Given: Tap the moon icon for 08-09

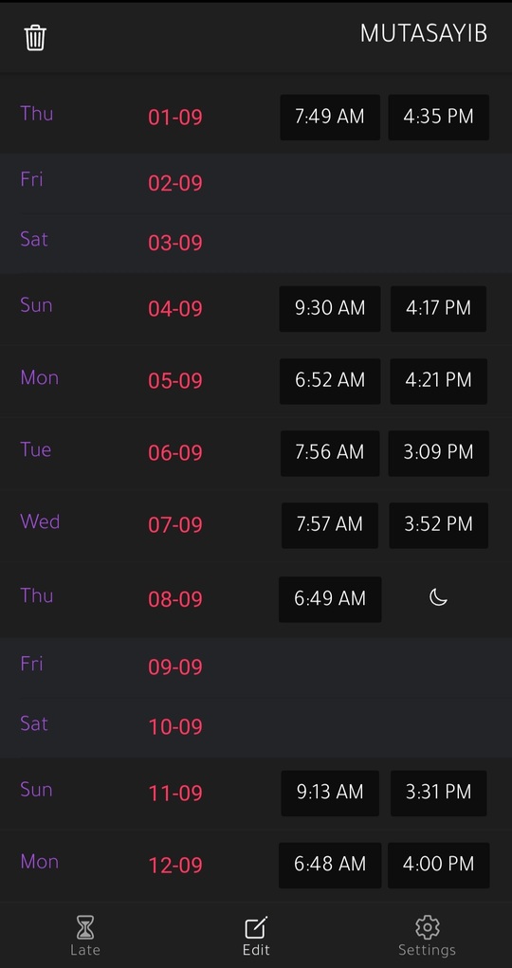Looking at the screenshot, I should (x=438, y=597).
